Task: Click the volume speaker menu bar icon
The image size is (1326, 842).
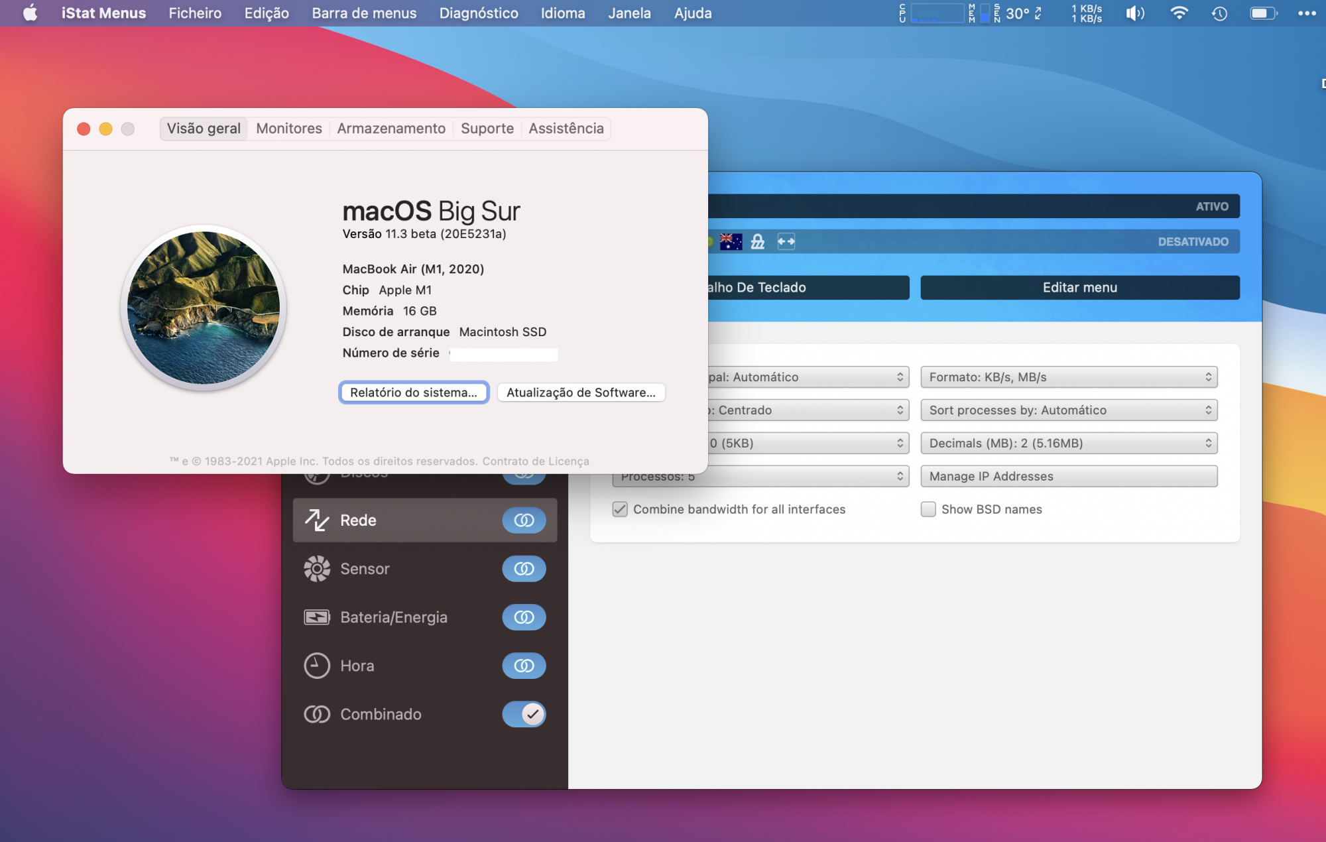Action: point(1135,13)
